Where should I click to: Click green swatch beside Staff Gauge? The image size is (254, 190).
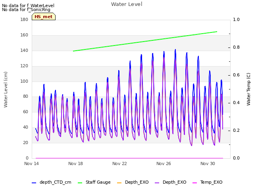click(x=80, y=183)
